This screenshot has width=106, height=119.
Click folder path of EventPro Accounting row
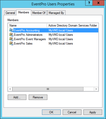tap(61, 30)
